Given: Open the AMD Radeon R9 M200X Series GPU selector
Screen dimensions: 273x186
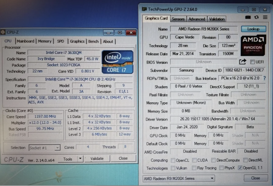Looking at the screenshot, I should coord(179,178).
